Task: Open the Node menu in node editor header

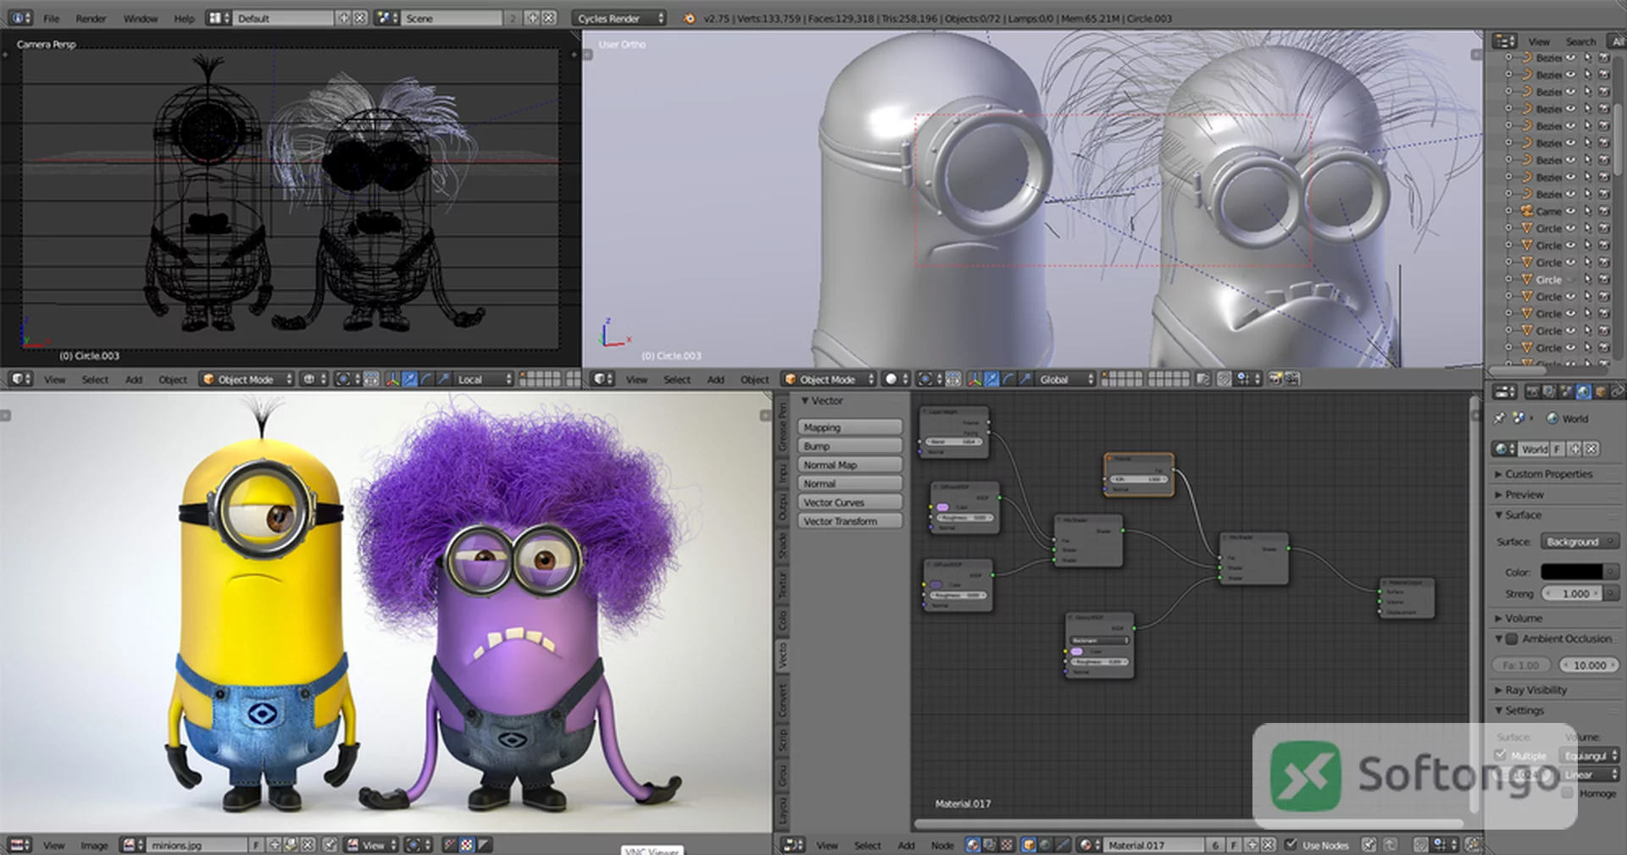Action: pos(941,845)
